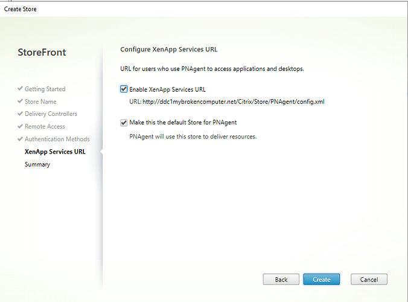
Task: Open the Authentication Methods step label
Action: coord(57,140)
